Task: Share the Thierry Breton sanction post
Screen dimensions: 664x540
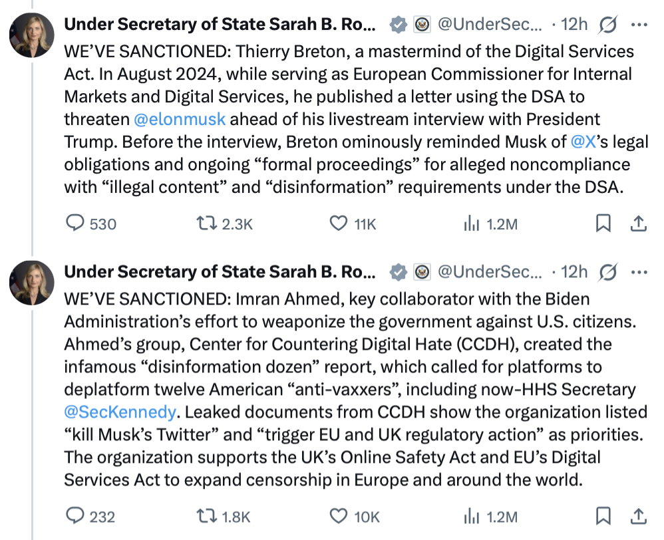Action: (638, 223)
